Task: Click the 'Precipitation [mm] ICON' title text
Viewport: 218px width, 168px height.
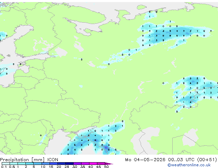Action: point(29,160)
